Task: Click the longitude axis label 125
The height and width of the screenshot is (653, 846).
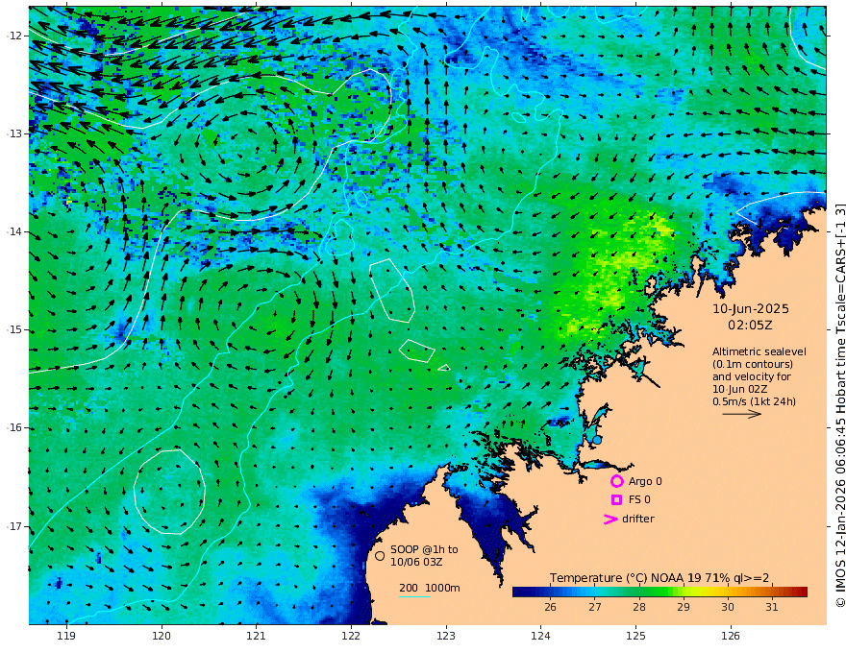Action: tap(636, 637)
